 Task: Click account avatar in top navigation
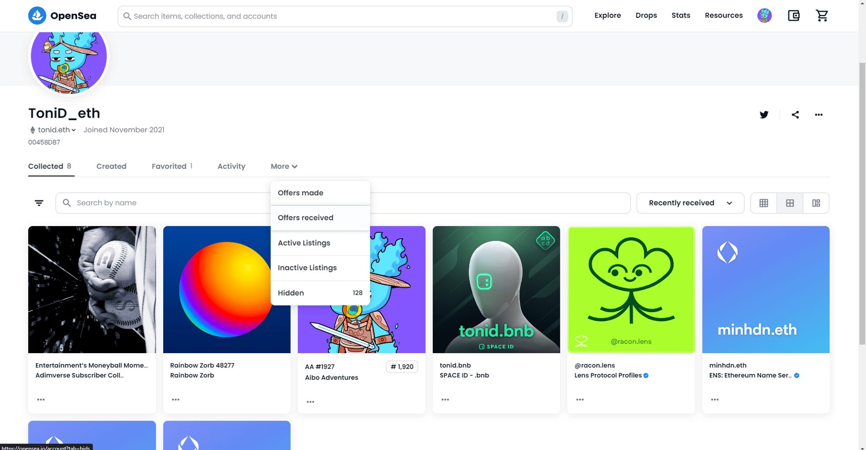(x=764, y=16)
